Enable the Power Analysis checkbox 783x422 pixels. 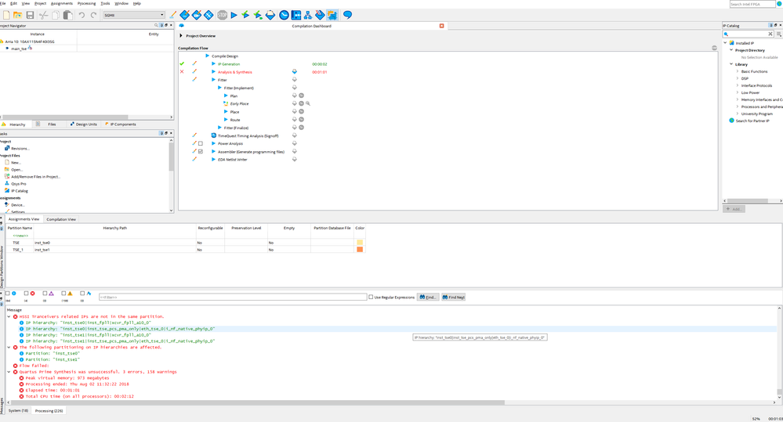[201, 144]
